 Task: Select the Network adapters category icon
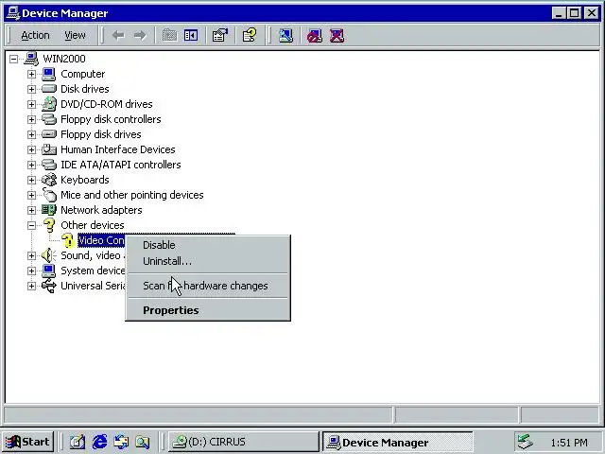[x=48, y=210]
